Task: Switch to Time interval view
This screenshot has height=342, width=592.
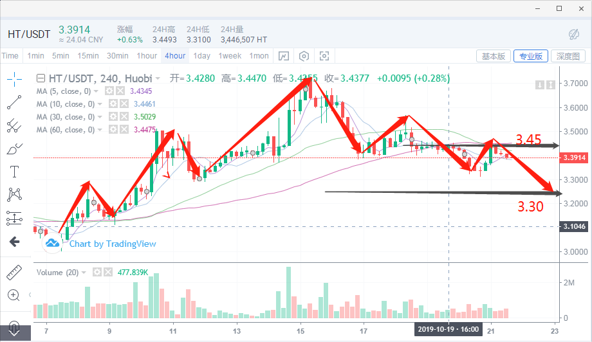Action: point(10,56)
